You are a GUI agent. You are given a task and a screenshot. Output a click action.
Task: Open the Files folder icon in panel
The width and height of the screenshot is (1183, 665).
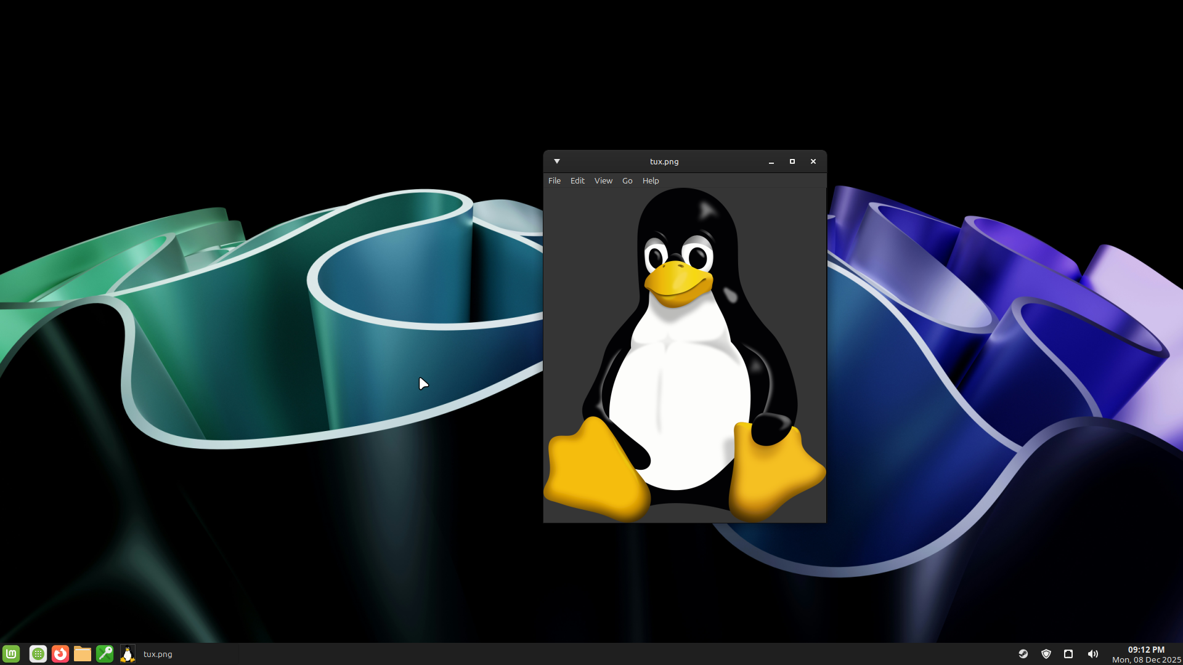(x=83, y=654)
